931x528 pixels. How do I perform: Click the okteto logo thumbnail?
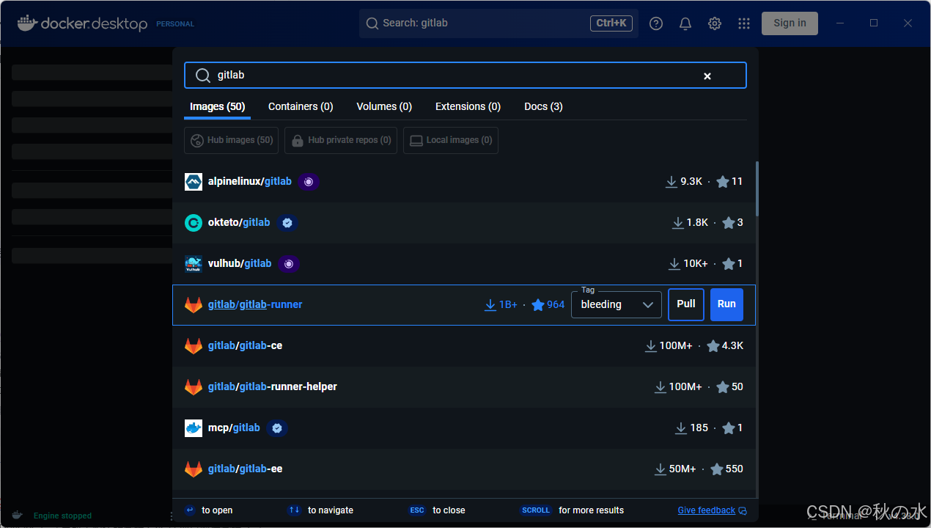point(194,222)
